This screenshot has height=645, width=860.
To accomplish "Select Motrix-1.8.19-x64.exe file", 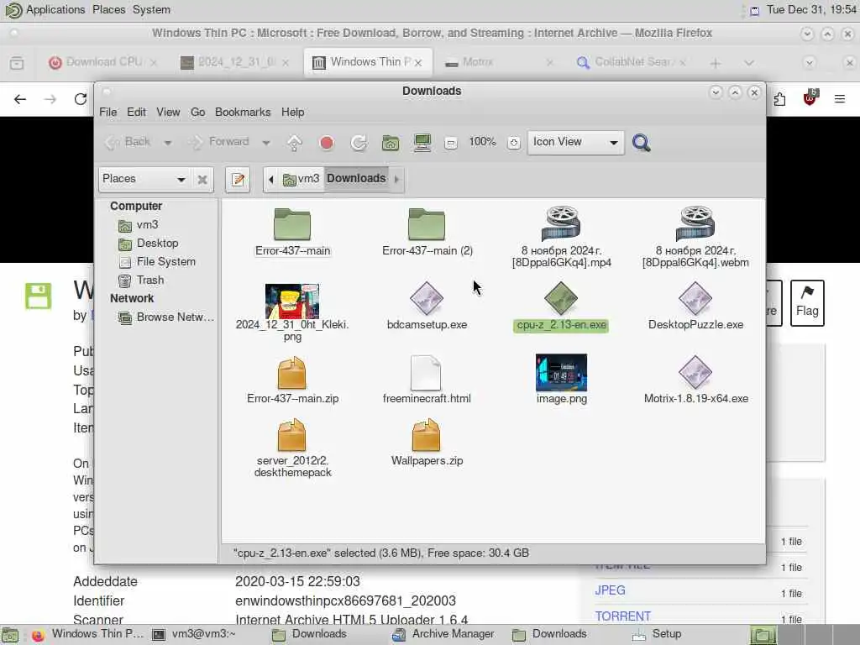I will [695, 380].
